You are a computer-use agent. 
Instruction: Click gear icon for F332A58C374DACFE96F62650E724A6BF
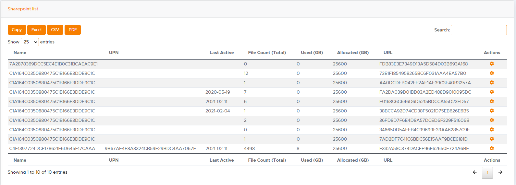(x=492, y=148)
